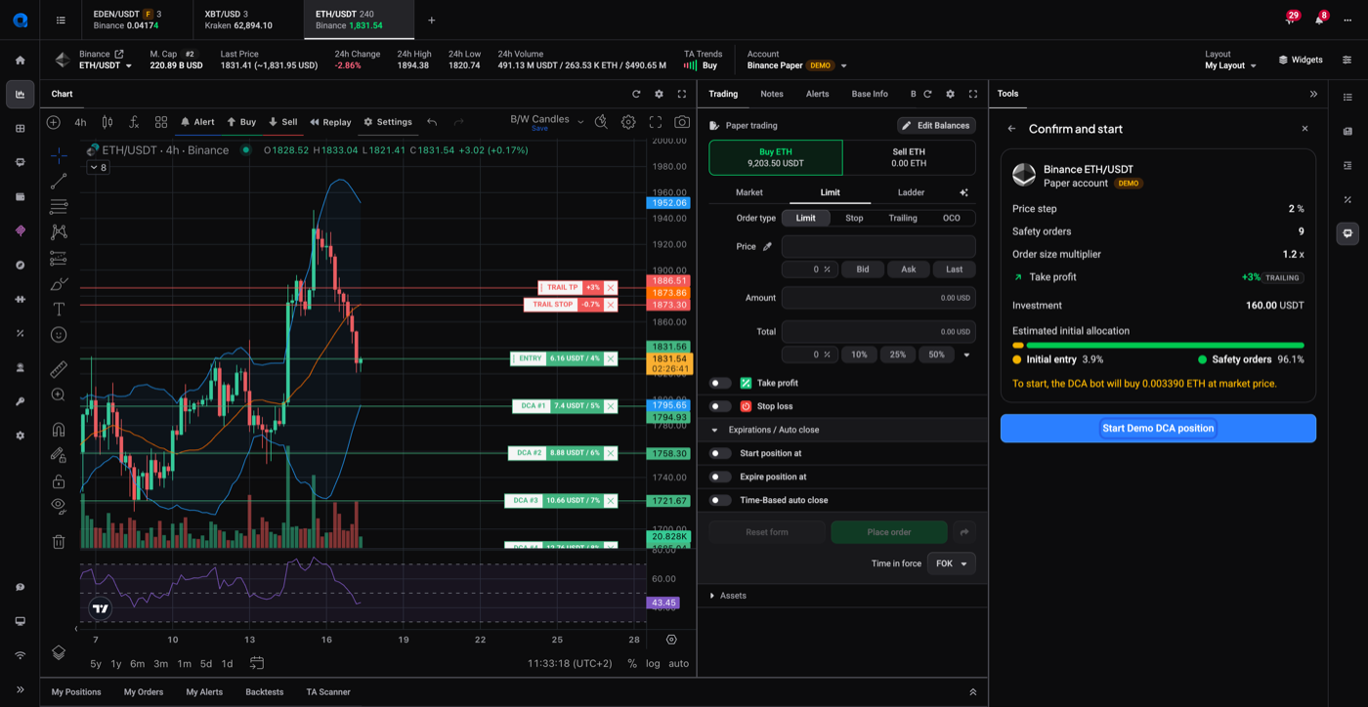The height and width of the screenshot is (707, 1368).
Task: Enable the Take profit switch
Action: (720, 383)
